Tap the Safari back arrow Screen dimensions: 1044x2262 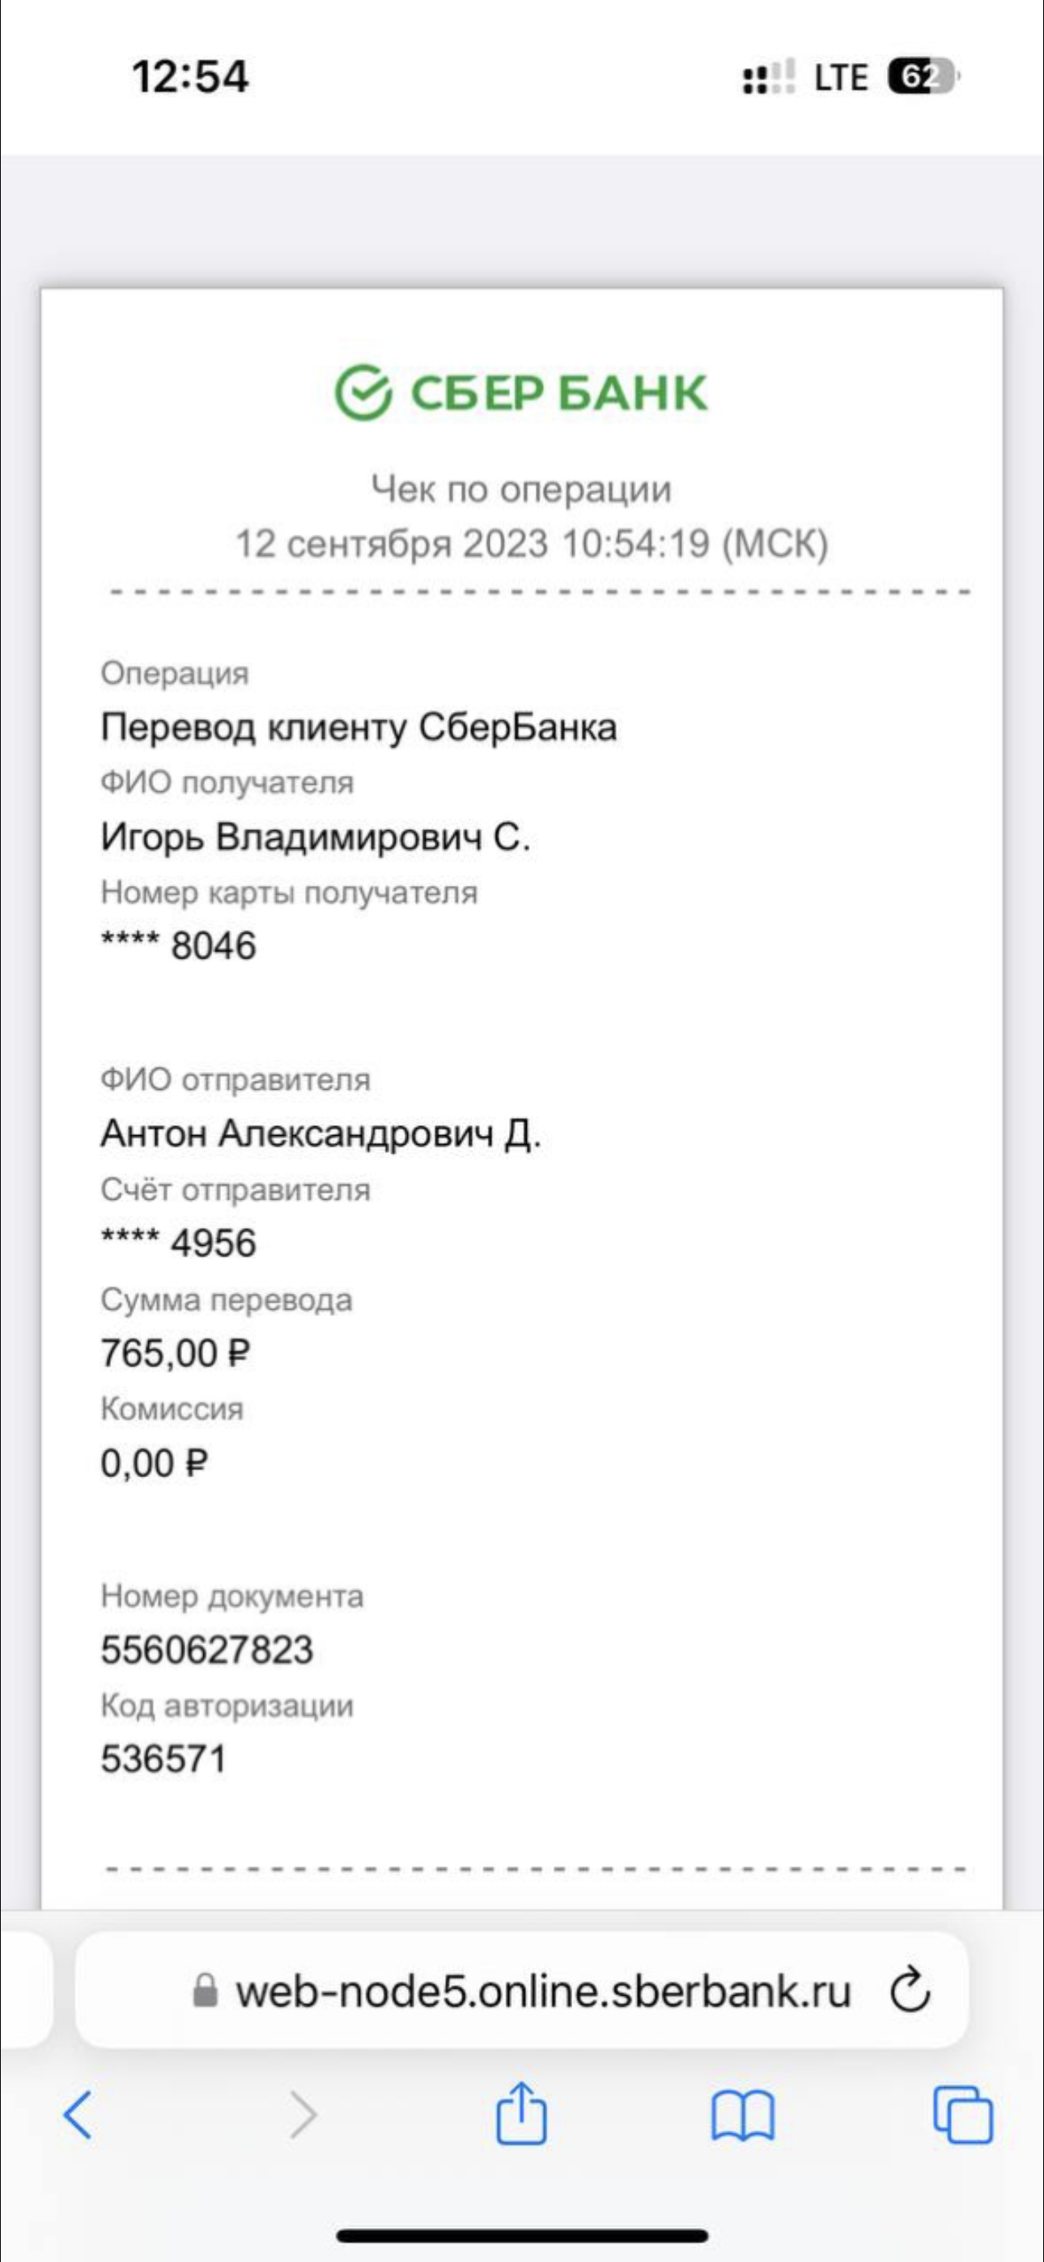coord(79,2116)
